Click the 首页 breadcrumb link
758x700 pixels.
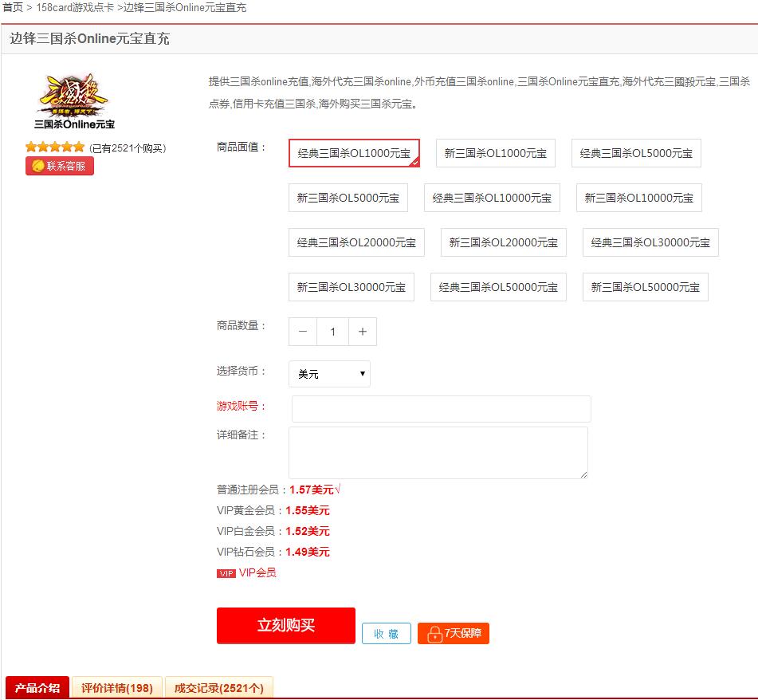[x=13, y=7]
